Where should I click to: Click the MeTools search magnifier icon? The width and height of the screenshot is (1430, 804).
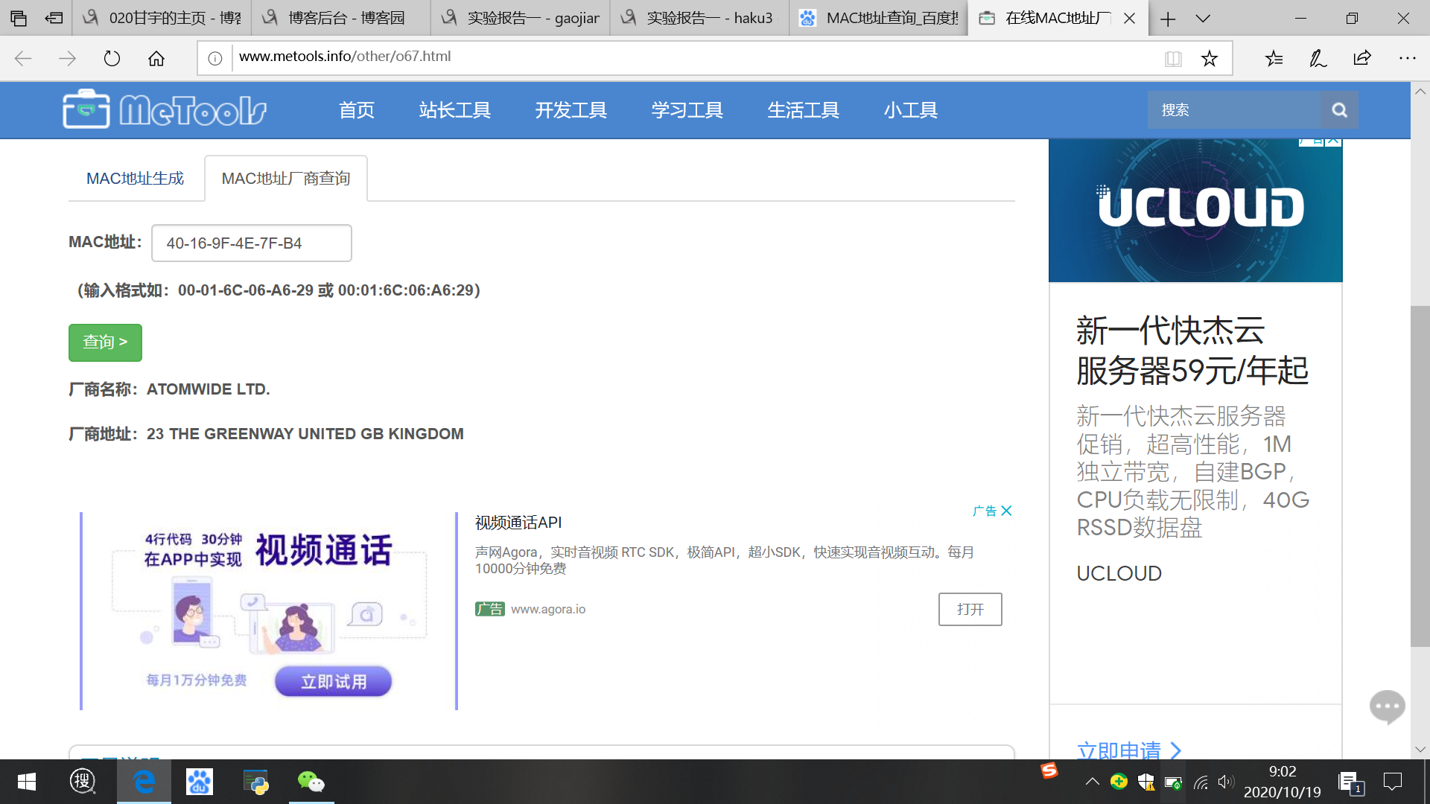1339,110
